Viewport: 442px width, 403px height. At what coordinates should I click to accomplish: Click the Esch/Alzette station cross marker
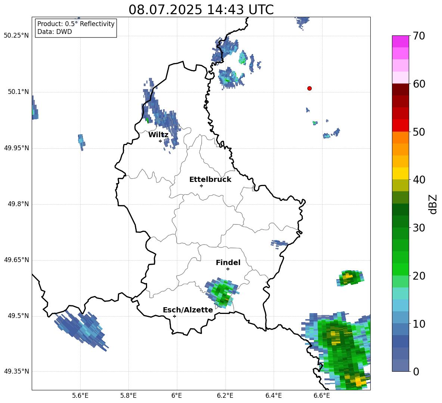point(174,316)
